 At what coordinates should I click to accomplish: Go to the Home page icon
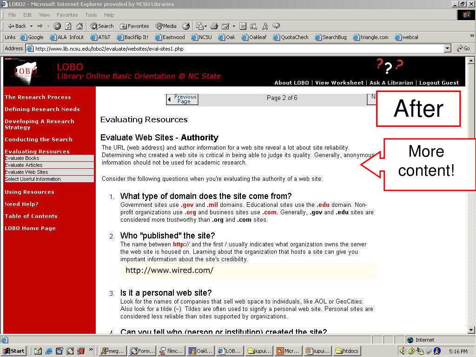tap(79, 26)
